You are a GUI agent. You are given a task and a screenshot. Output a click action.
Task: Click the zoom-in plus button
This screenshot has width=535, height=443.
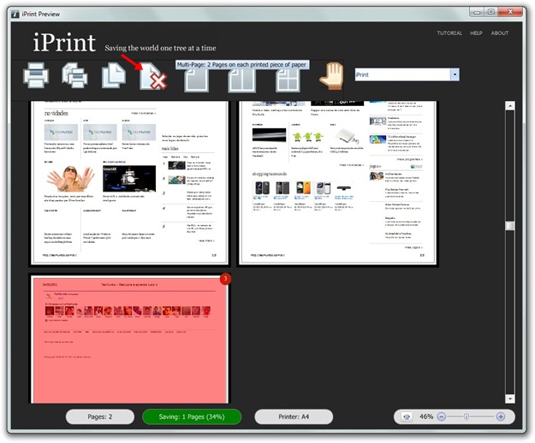pos(501,416)
